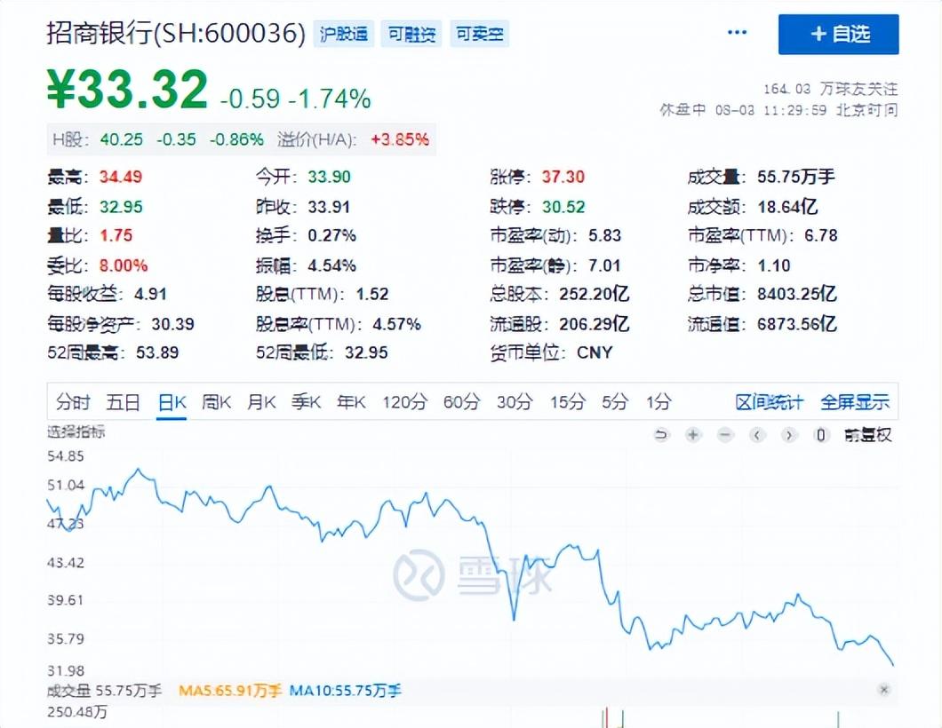Image resolution: width=942 pixels, height=728 pixels.
Task: Switch to the 5分 interval tab
Action: (616, 401)
